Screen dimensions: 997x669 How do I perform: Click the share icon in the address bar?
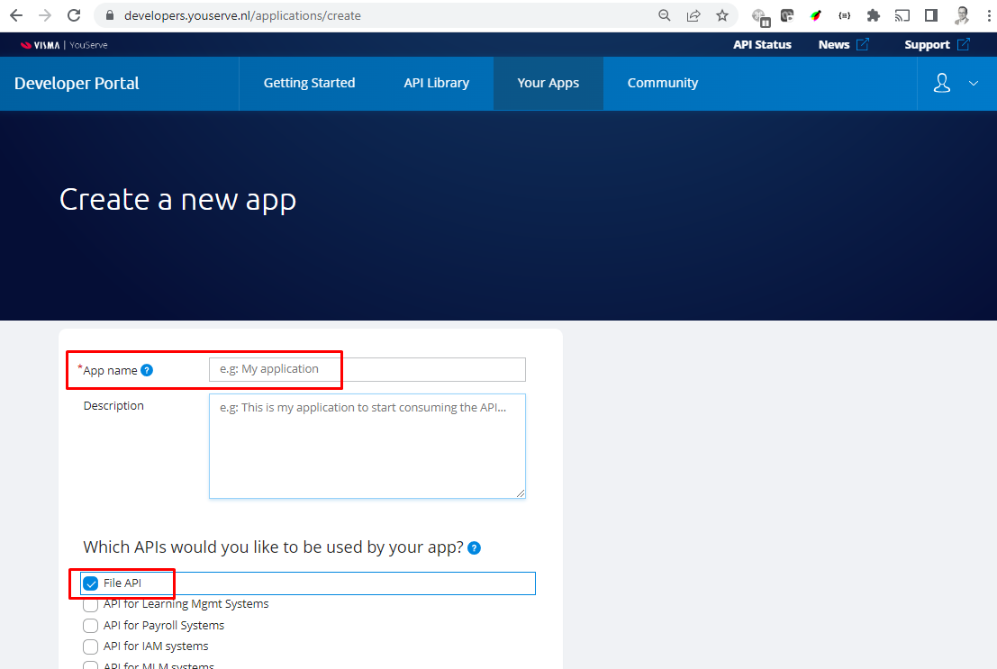coord(693,15)
